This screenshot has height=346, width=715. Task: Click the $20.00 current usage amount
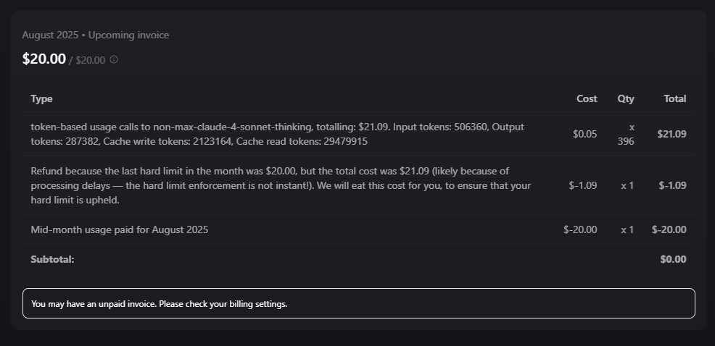[x=44, y=59]
